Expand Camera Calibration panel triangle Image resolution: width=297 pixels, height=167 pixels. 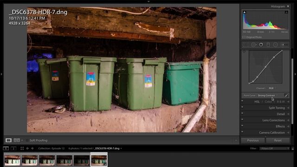point(288,133)
